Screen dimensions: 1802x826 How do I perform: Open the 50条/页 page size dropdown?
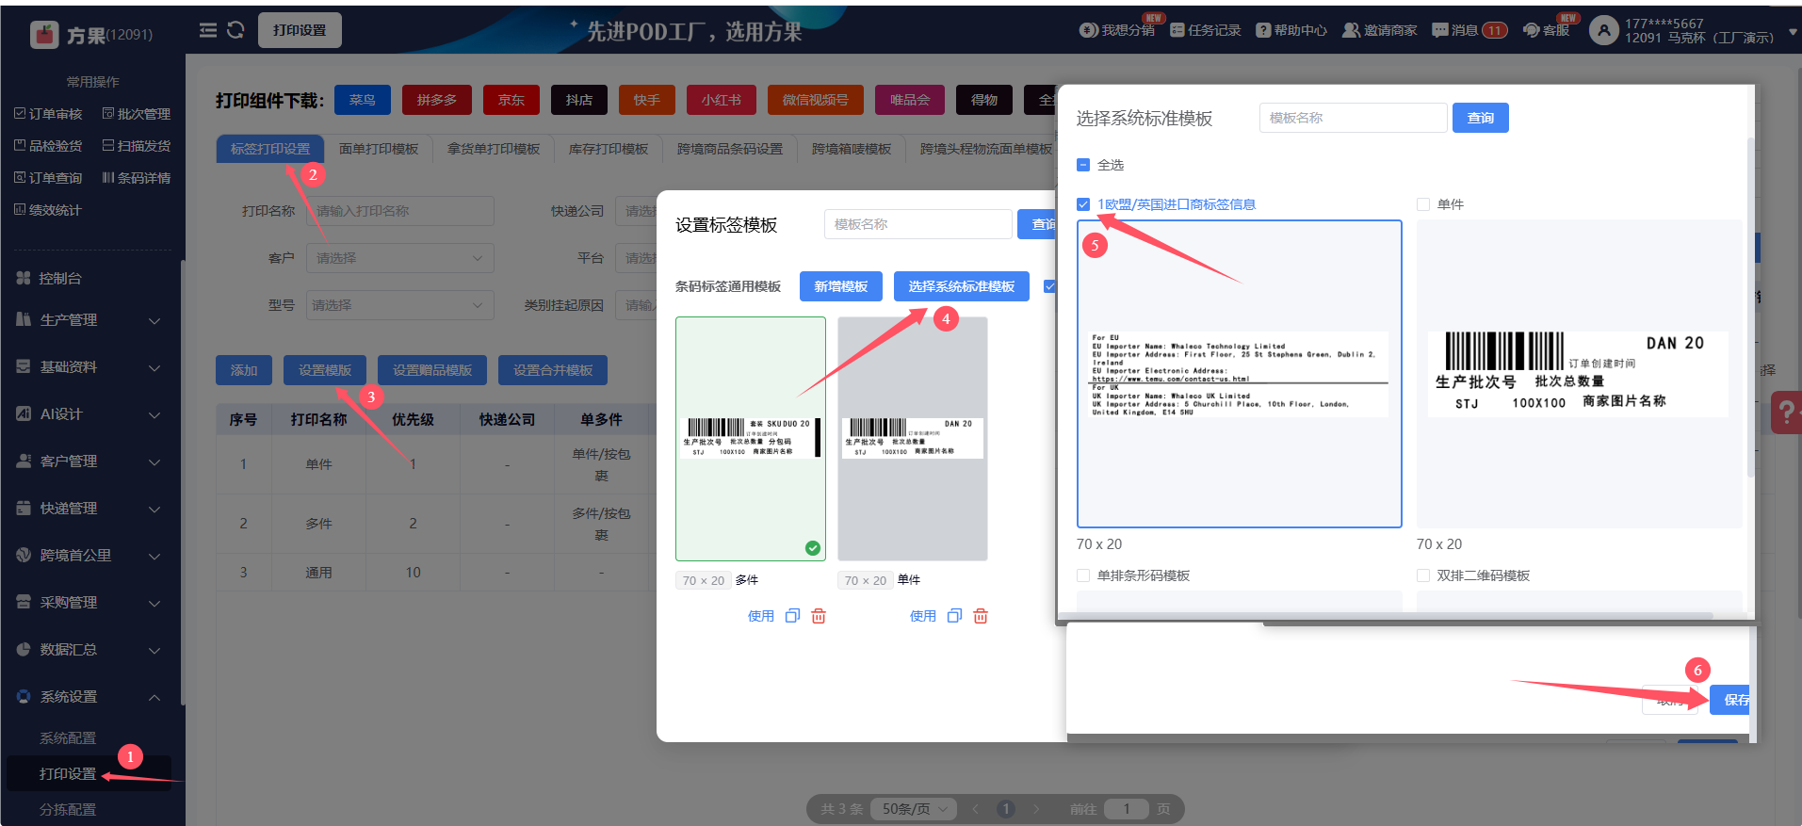[x=914, y=809]
